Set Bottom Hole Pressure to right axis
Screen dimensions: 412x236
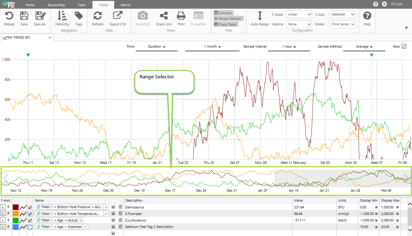pos(8,207)
